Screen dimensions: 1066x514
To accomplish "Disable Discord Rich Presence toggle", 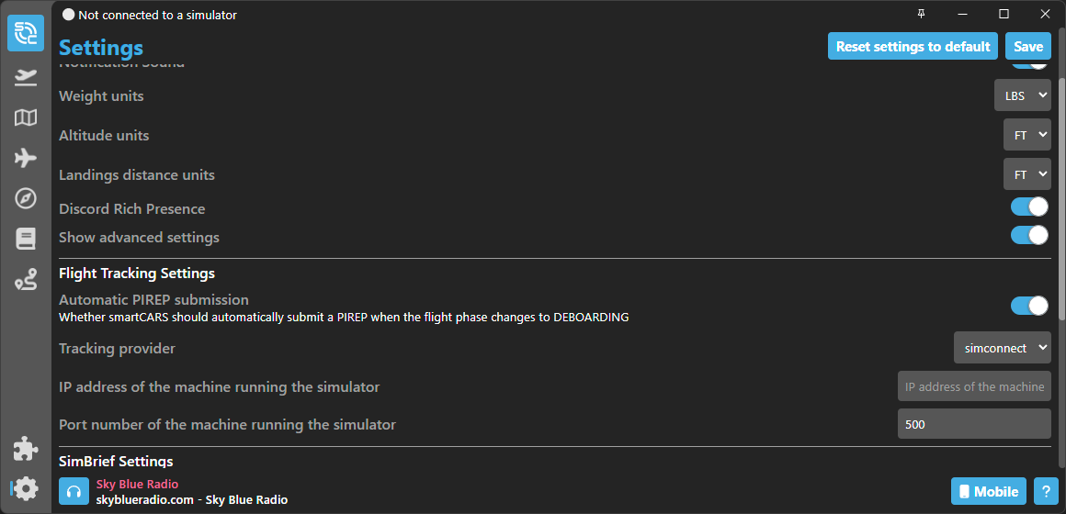I will (1029, 207).
